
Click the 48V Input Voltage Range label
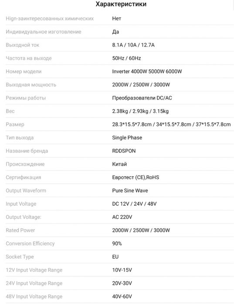pos(34,297)
